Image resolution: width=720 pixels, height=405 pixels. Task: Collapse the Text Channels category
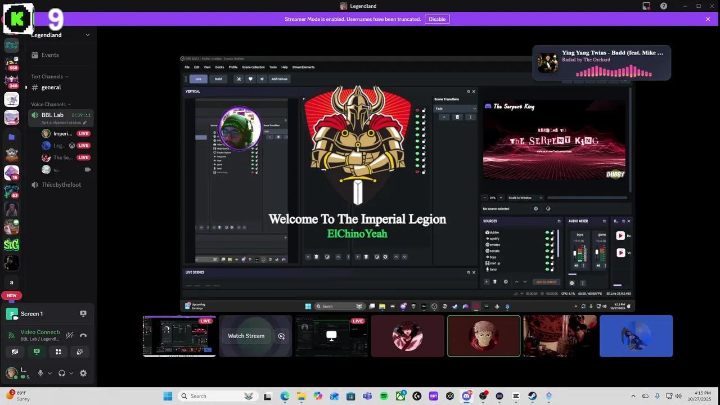pyautogui.click(x=49, y=76)
